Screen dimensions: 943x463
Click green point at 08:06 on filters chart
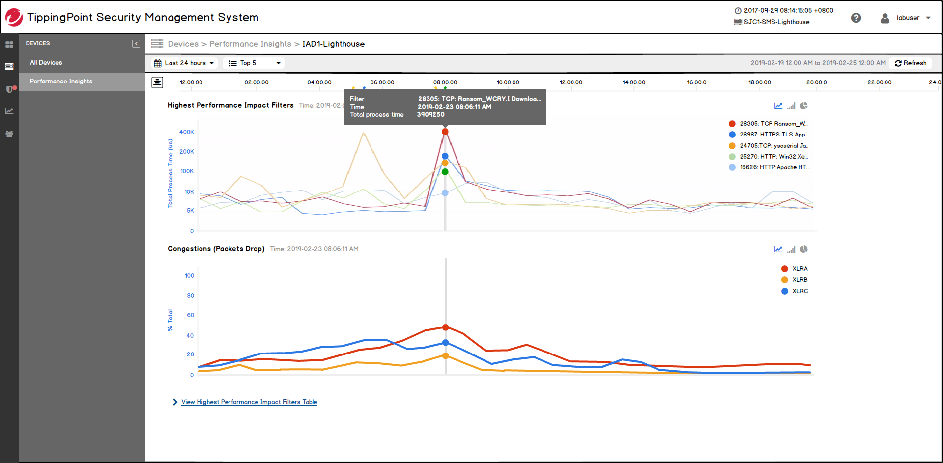(445, 172)
